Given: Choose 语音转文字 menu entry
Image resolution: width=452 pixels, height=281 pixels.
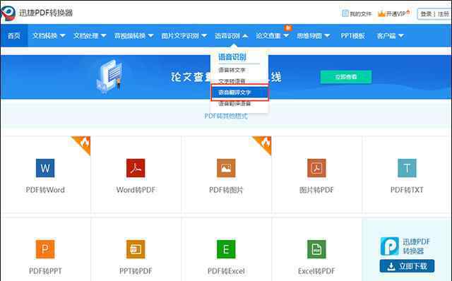Looking at the screenshot, I should pos(232,70).
